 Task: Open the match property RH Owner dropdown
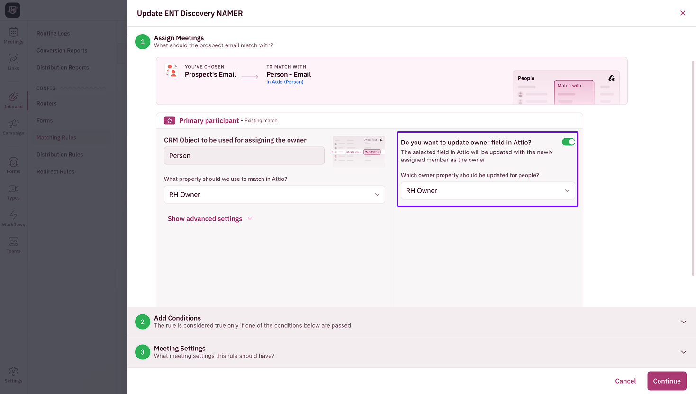[x=274, y=195]
